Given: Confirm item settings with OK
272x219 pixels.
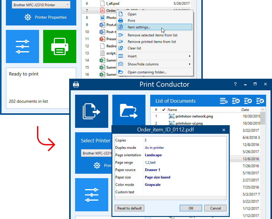Looking at the screenshot, I should pyautogui.click(x=191, y=208).
